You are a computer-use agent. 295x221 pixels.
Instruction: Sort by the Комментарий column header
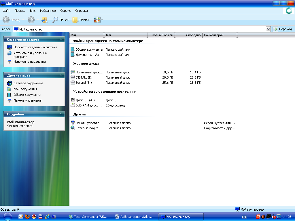(x=220, y=35)
